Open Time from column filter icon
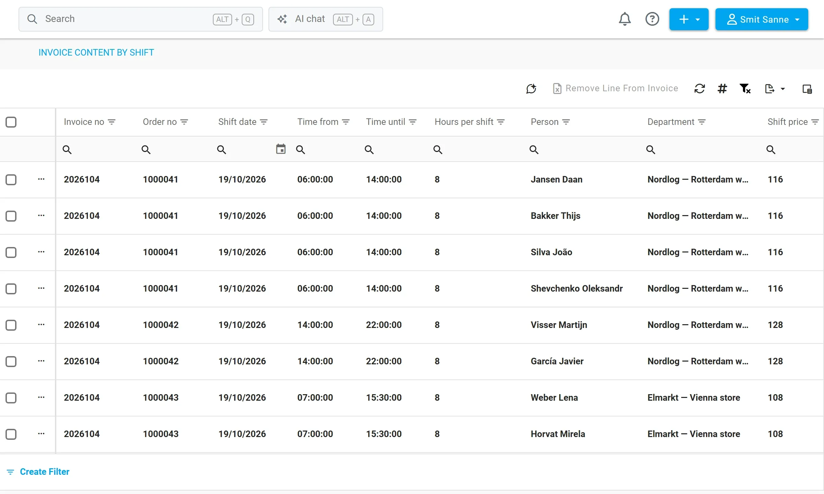This screenshot has height=494, width=824. (x=346, y=122)
